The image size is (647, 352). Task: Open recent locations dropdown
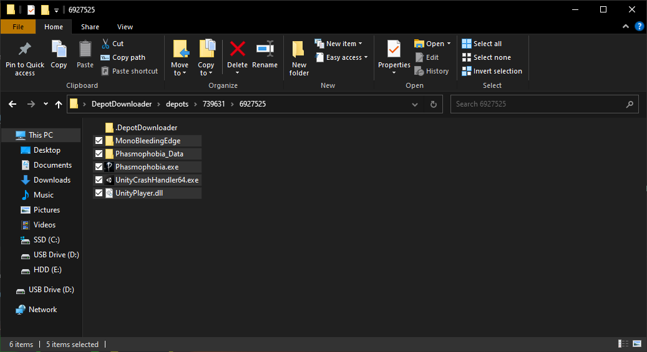[46, 104]
